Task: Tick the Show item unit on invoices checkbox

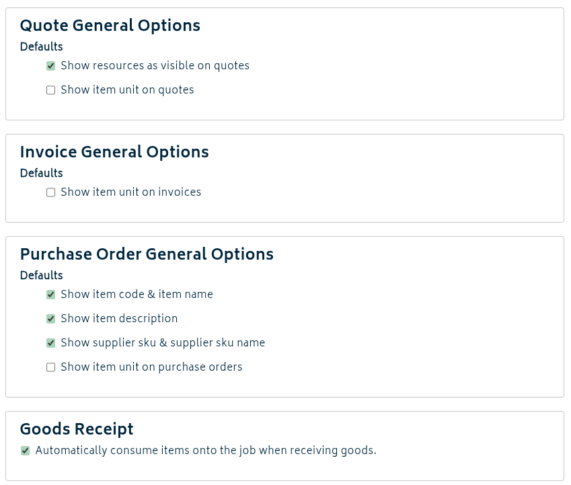Action: [51, 192]
